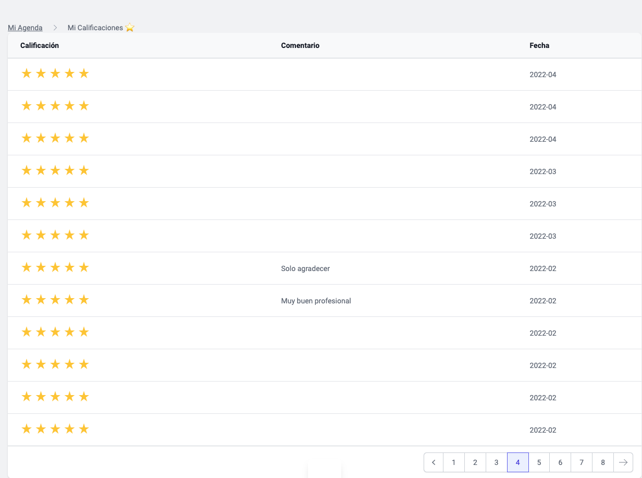The height and width of the screenshot is (478, 642).
Task: Click the 'Solo agradecer' comment text
Action: pyautogui.click(x=305, y=269)
